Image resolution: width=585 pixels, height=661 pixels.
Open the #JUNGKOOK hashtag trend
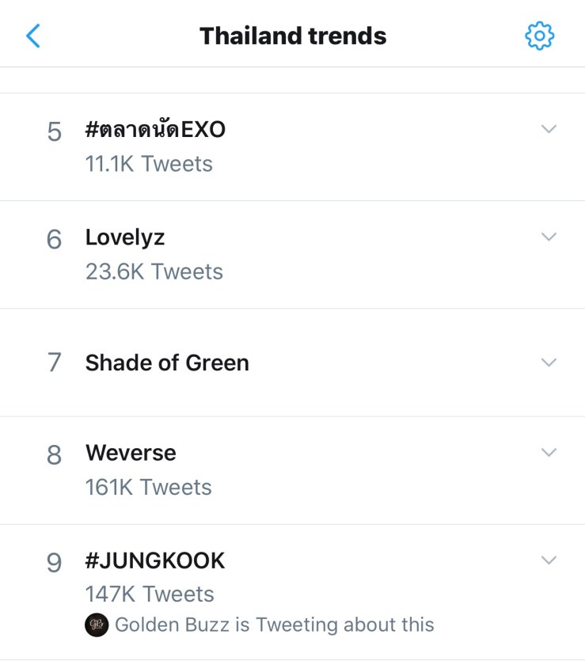155,560
